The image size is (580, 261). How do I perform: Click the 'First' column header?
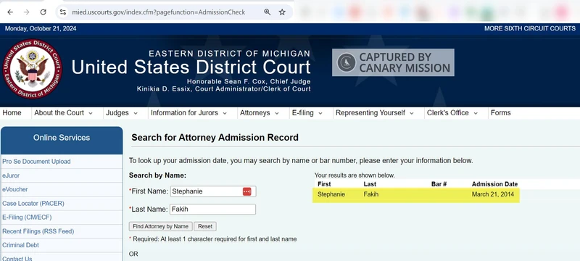point(324,184)
